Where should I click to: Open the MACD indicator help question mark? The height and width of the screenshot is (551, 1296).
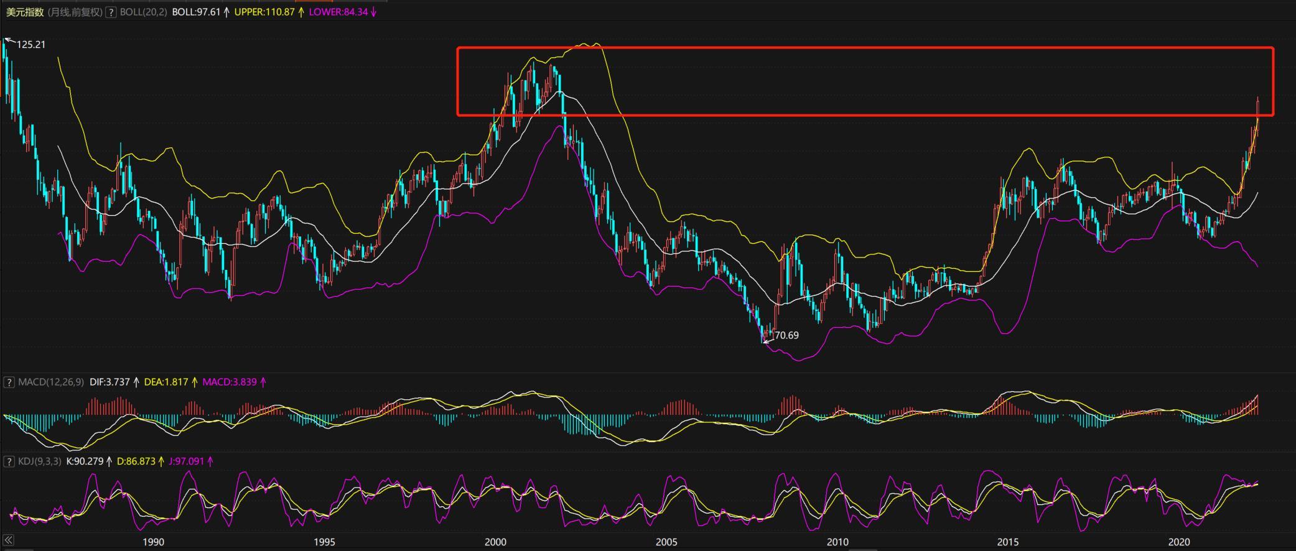(9, 382)
